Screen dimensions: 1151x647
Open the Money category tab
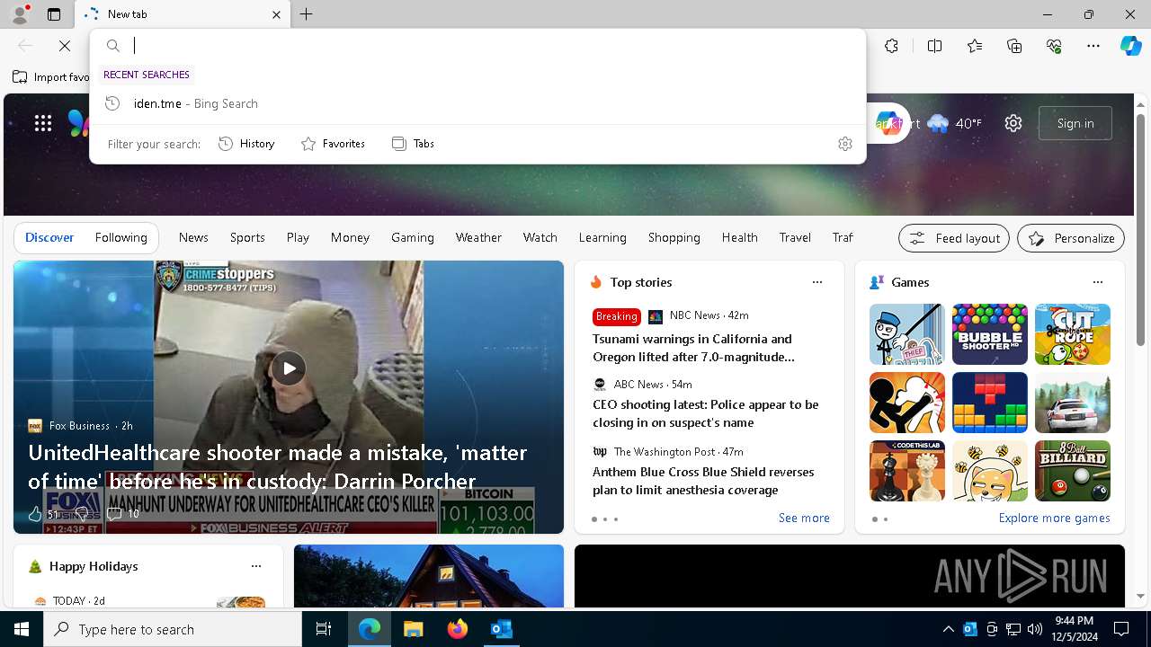[350, 237]
